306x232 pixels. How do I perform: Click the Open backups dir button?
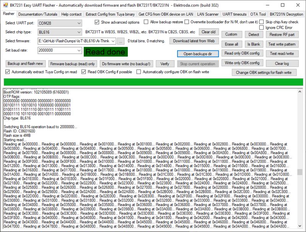click(x=198, y=54)
